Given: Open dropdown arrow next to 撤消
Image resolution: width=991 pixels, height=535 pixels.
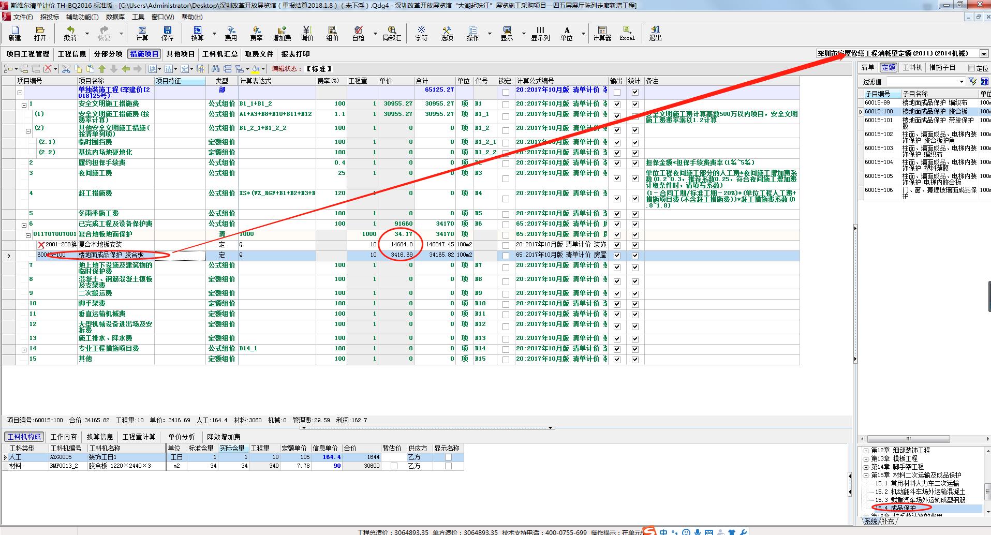Looking at the screenshot, I should point(86,34).
